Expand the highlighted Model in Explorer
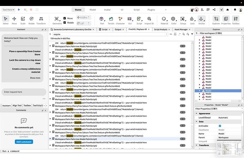The width and height of the screenshot is (244, 158). click(199, 91)
